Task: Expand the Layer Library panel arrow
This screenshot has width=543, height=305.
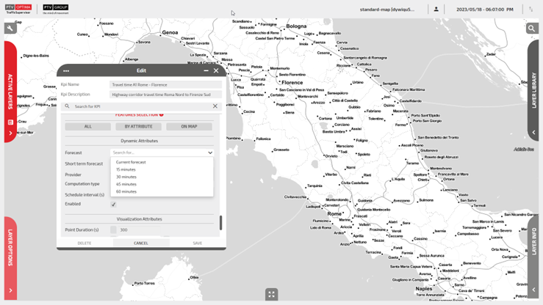Action: pos(533,133)
